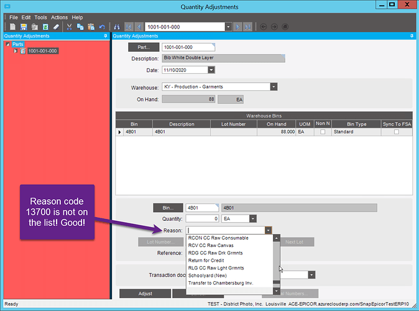This screenshot has height=311, width=419.
Task: Open the Warehouse dropdown
Action: point(274,86)
